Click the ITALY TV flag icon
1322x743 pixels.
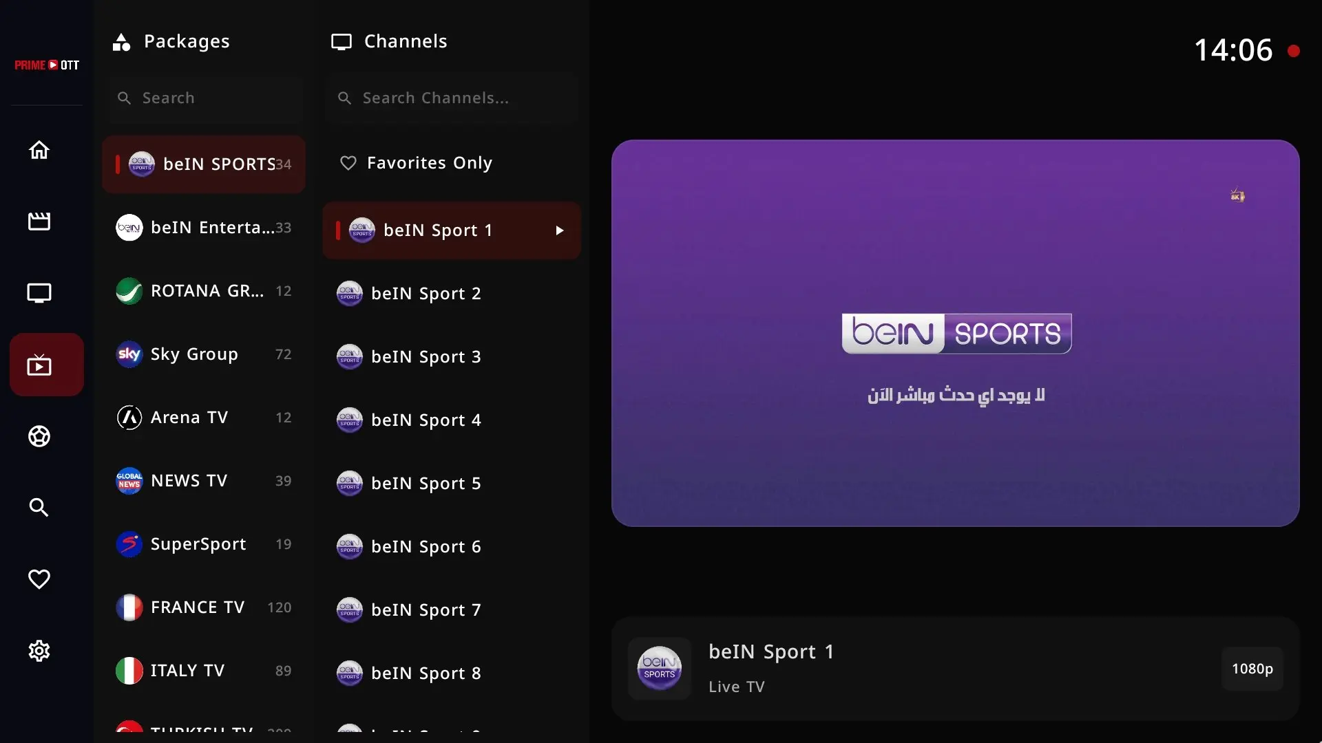(129, 671)
